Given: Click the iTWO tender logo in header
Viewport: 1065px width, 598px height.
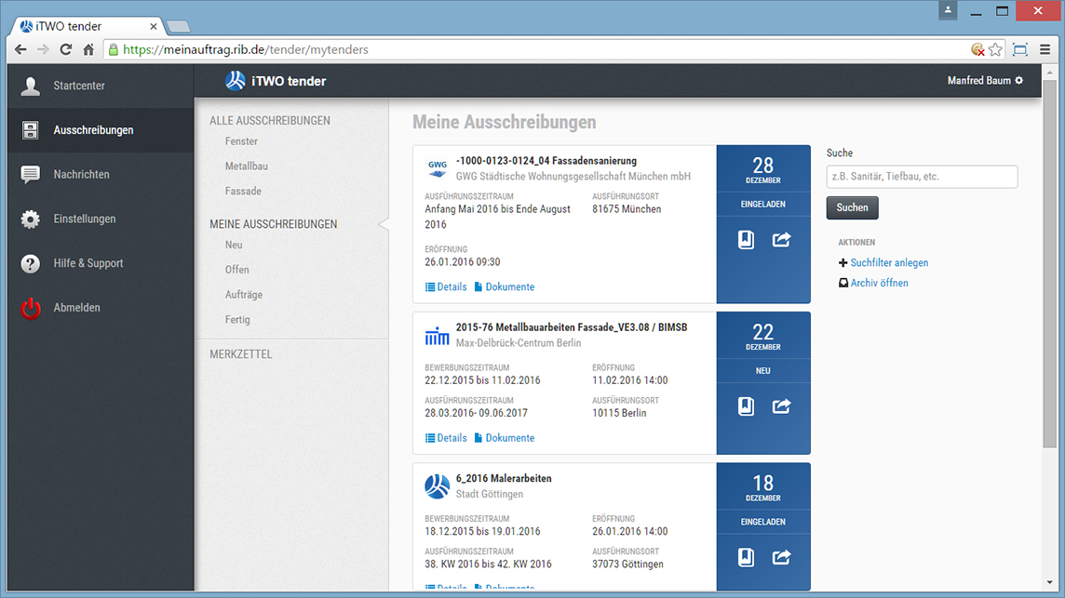Looking at the screenshot, I should [x=235, y=81].
